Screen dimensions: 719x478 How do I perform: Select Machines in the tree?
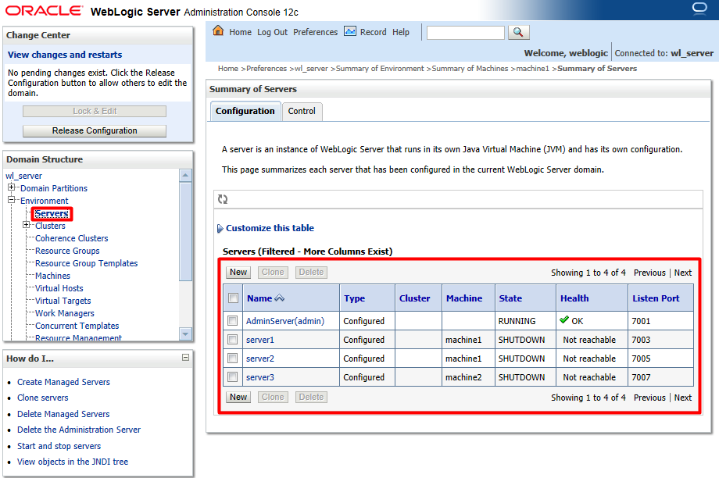[x=52, y=276]
